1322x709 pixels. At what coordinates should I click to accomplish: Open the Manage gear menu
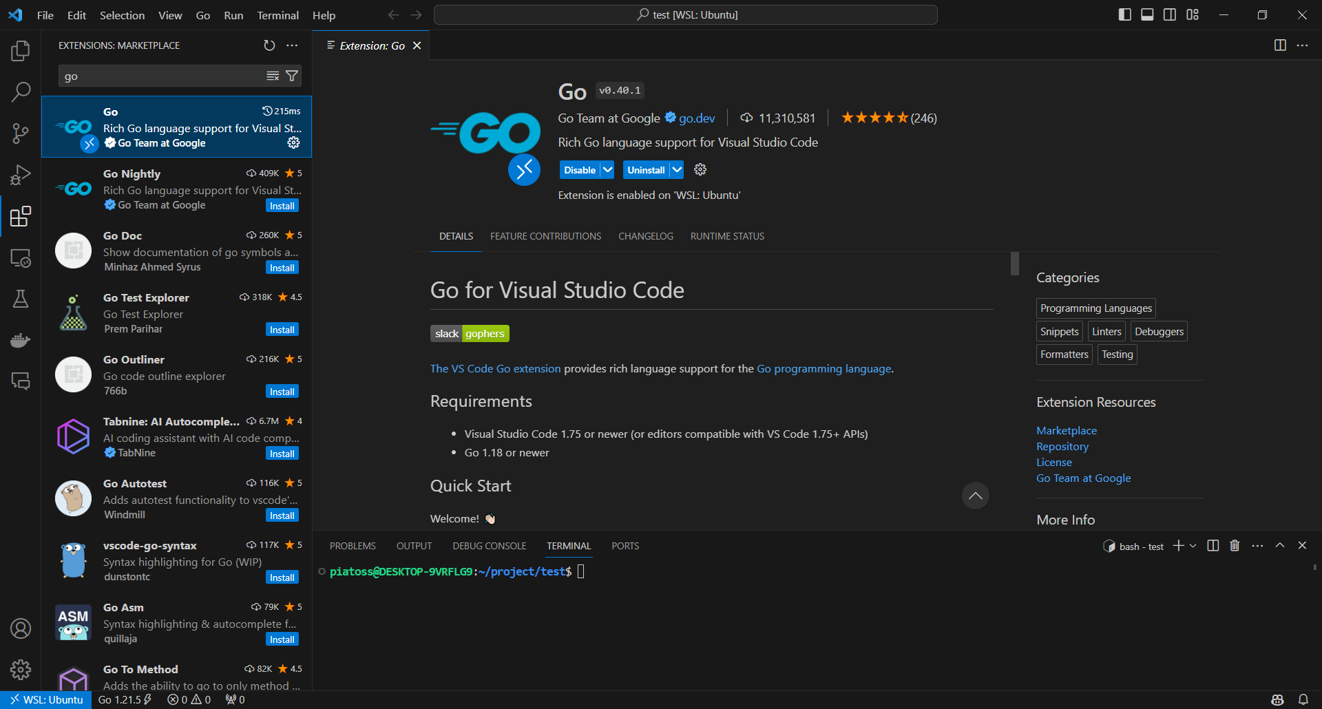21,669
